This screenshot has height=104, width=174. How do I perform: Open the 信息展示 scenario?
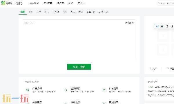click(37, 102)
